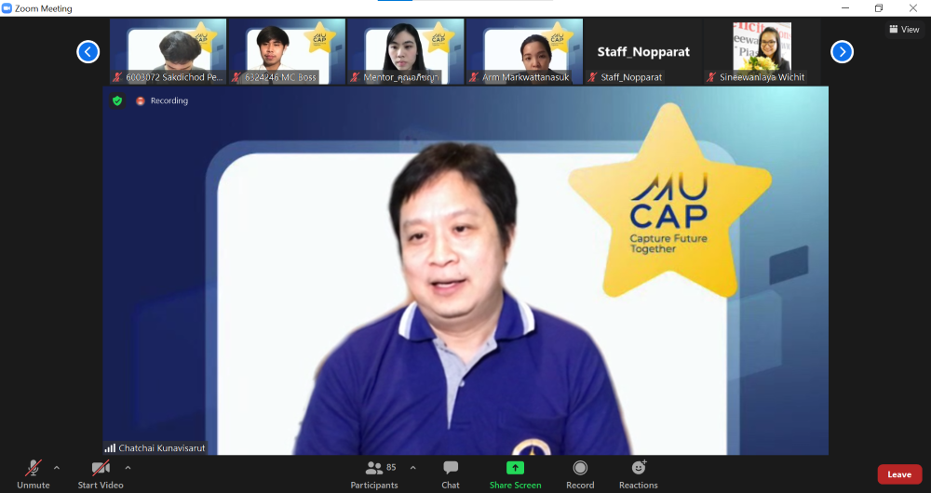The image size is (931, 493).
Task: Expand audio options arrow beside Unmute
Action: pos(57,468)
